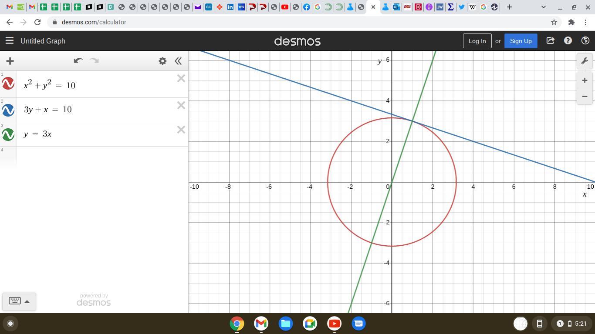
Task: Click the empty expression row 4
Action: (100, 157)
